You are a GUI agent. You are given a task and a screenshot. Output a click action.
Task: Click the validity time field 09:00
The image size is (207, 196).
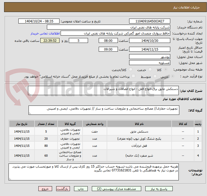(x=108, y=49)
